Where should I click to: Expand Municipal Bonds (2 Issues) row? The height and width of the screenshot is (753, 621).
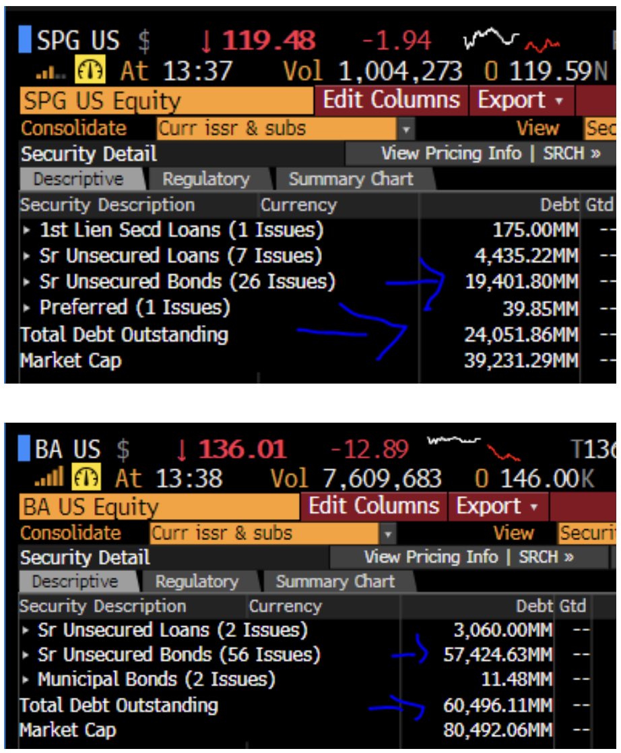click(26, 680)
